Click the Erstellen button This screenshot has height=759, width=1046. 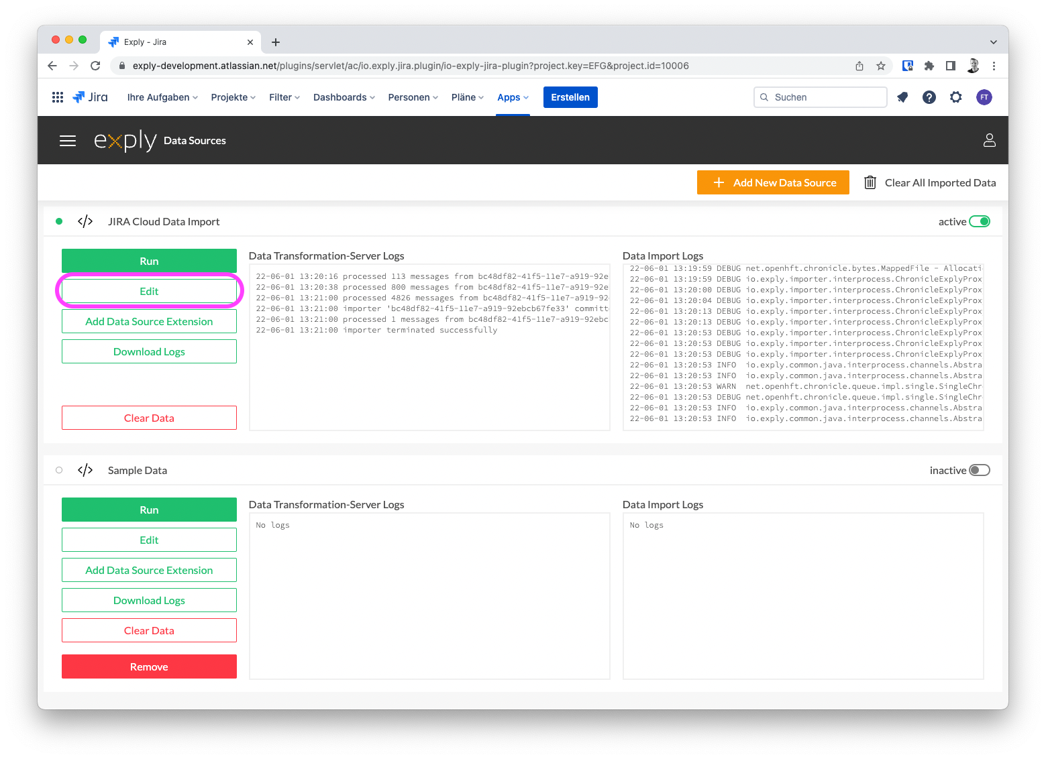pyautogui.click(x=570, y=97)
